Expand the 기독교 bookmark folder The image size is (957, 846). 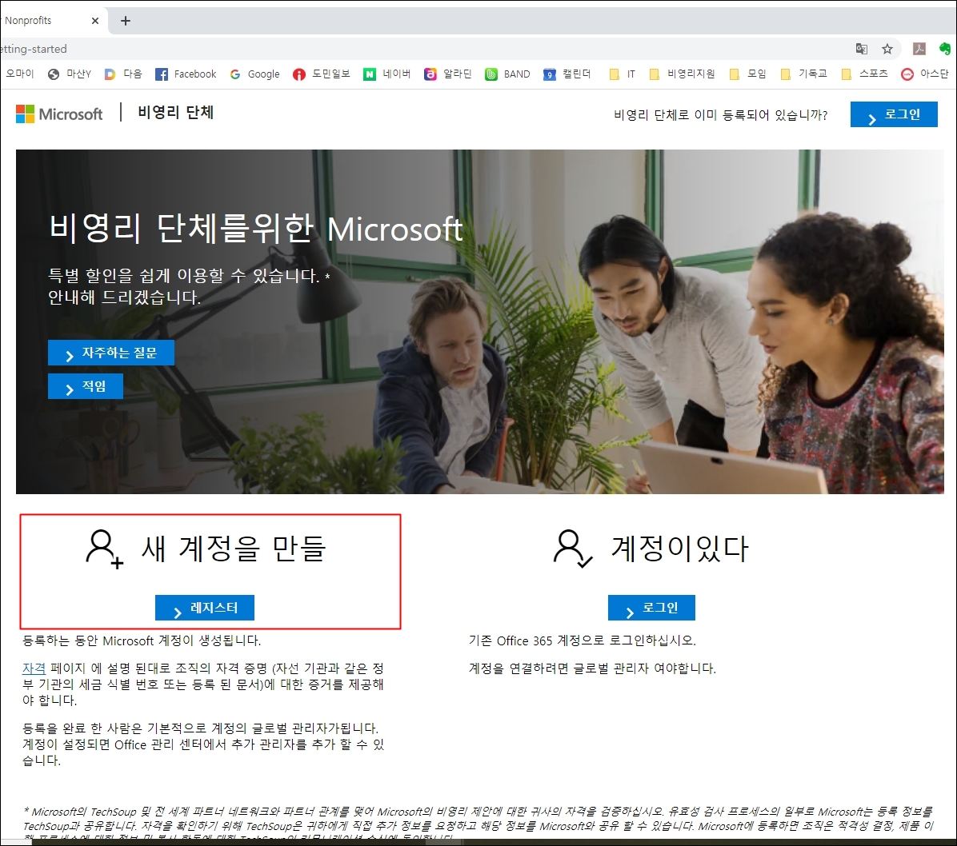804,74
